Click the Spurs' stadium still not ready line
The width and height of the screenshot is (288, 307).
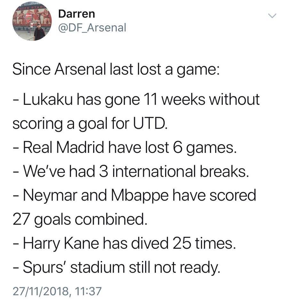coord(116,267)
